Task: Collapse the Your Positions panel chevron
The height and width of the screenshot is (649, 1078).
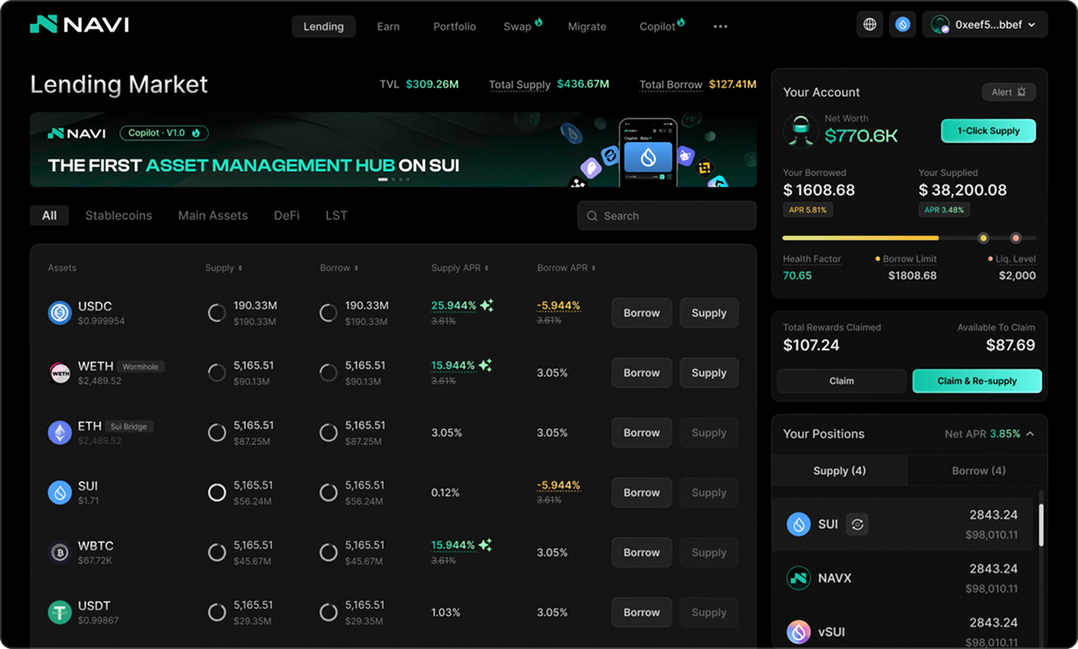Action: pyautogui.click(x=1029, y=434)
